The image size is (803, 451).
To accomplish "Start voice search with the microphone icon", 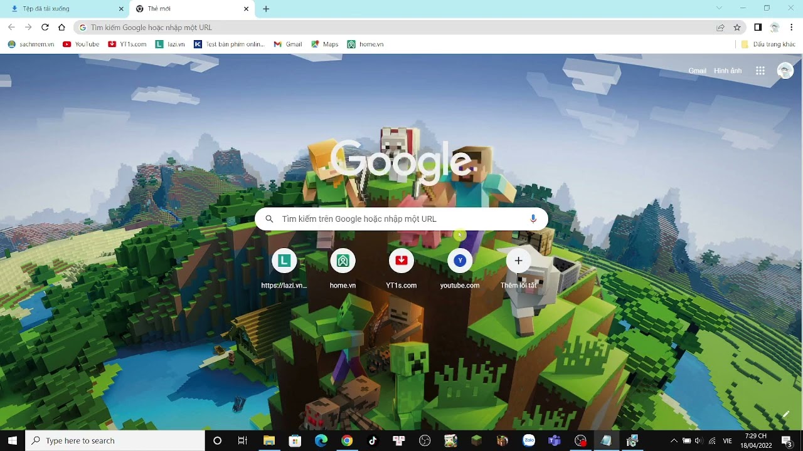I will tap(533, 219).
